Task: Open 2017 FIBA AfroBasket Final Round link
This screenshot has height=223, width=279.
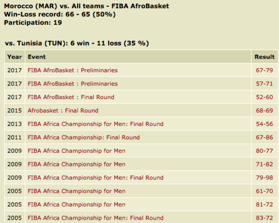Action: coord(71,97)
